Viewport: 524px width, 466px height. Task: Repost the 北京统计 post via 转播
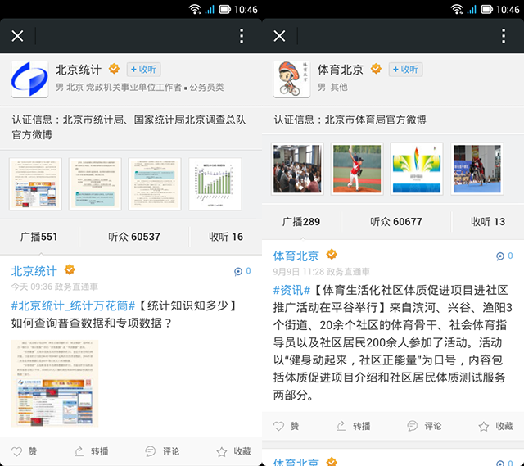click(x=91, y=451)
